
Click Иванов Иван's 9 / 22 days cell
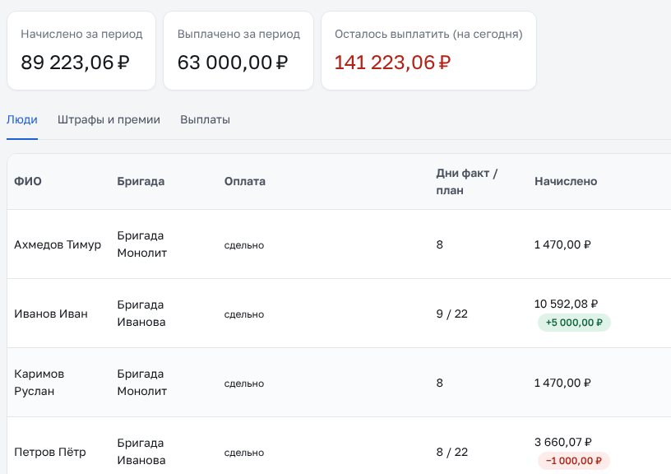click(452, 314)
